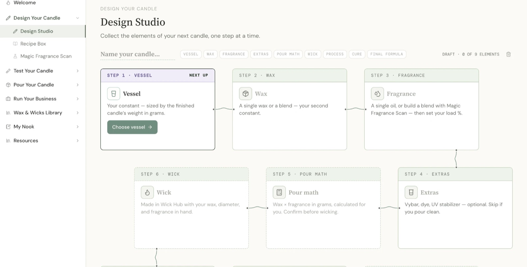Select the WICK element chip
Screen dimensions: 527x267
(x=313, y=54)
